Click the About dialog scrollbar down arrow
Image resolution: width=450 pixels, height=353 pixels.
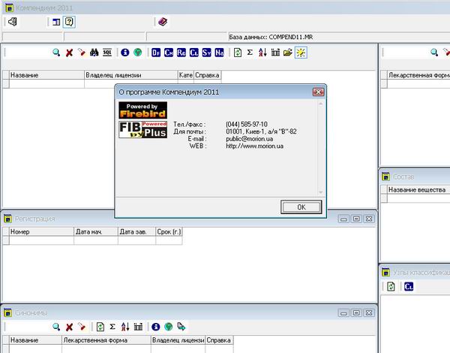(321, 193)
